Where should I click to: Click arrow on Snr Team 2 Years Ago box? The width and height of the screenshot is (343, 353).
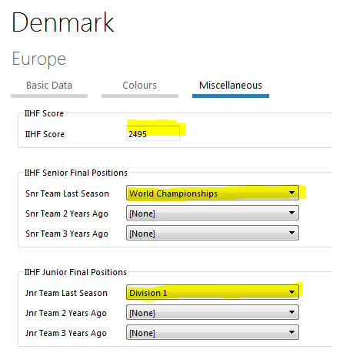pos(291,213)
